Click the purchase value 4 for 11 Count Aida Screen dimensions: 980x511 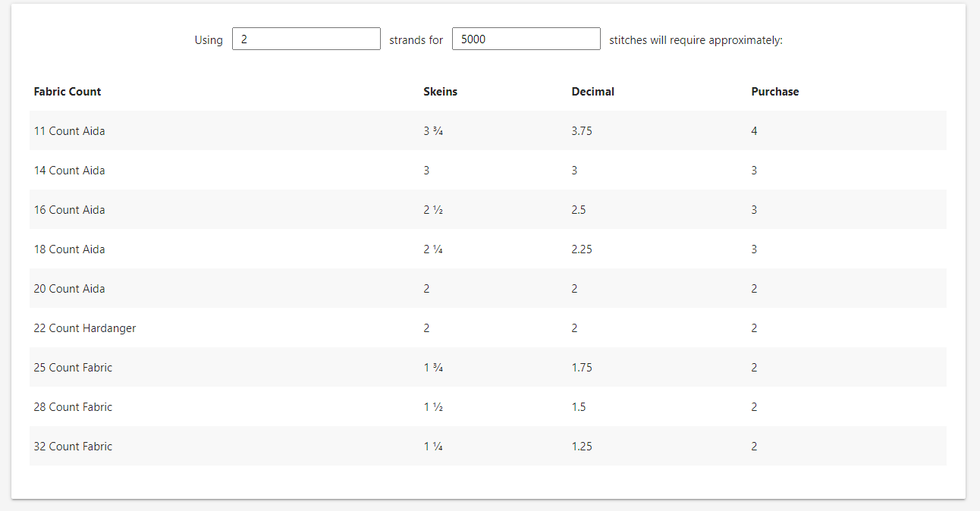point(754,130)
